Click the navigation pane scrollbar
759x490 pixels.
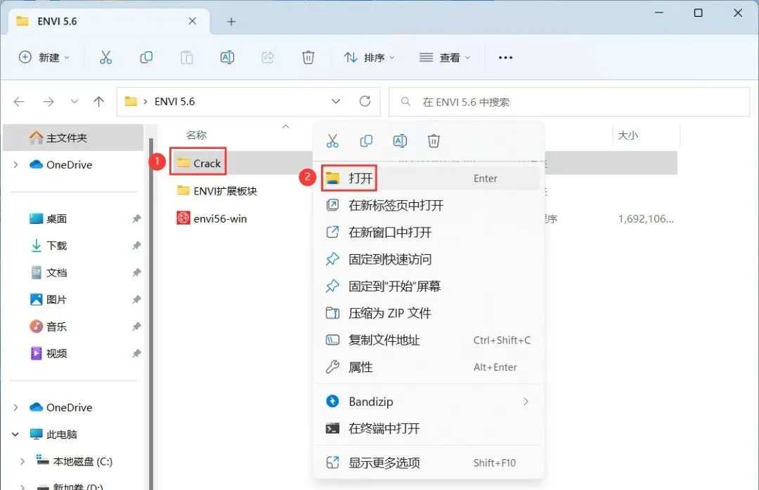pyautogui.click(x=151, y=314)
